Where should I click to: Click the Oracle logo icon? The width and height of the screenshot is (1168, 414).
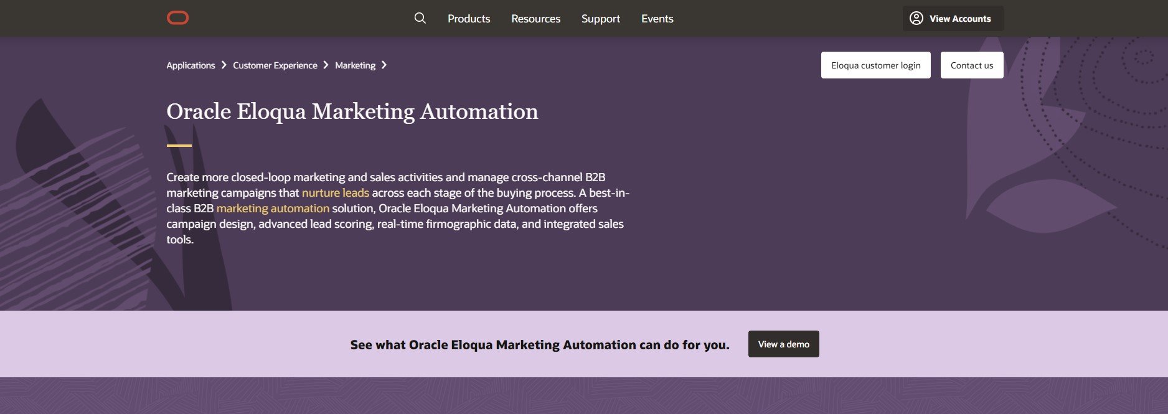tap(177, 18)
